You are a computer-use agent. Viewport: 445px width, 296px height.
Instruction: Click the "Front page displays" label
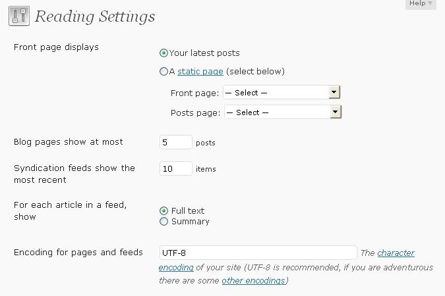pyautogui.click(x=56, y=47)
